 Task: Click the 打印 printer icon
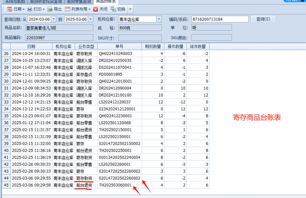point(29,9)
